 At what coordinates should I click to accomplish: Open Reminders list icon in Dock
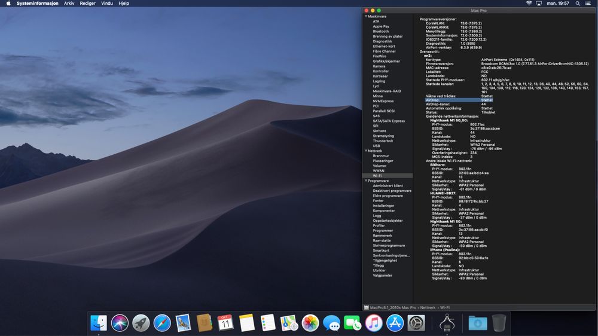(268, 323)
